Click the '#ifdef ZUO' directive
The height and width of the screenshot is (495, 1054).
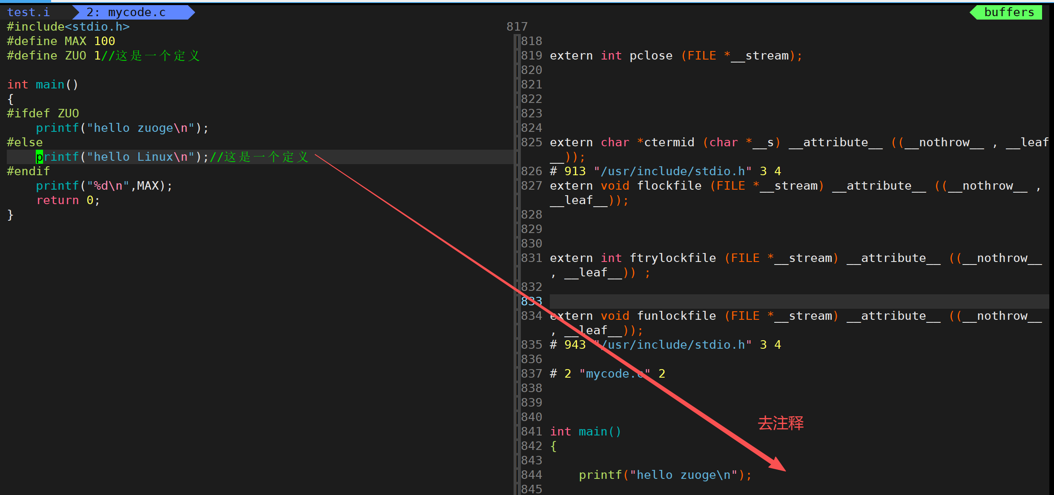(x=43, y=114)
